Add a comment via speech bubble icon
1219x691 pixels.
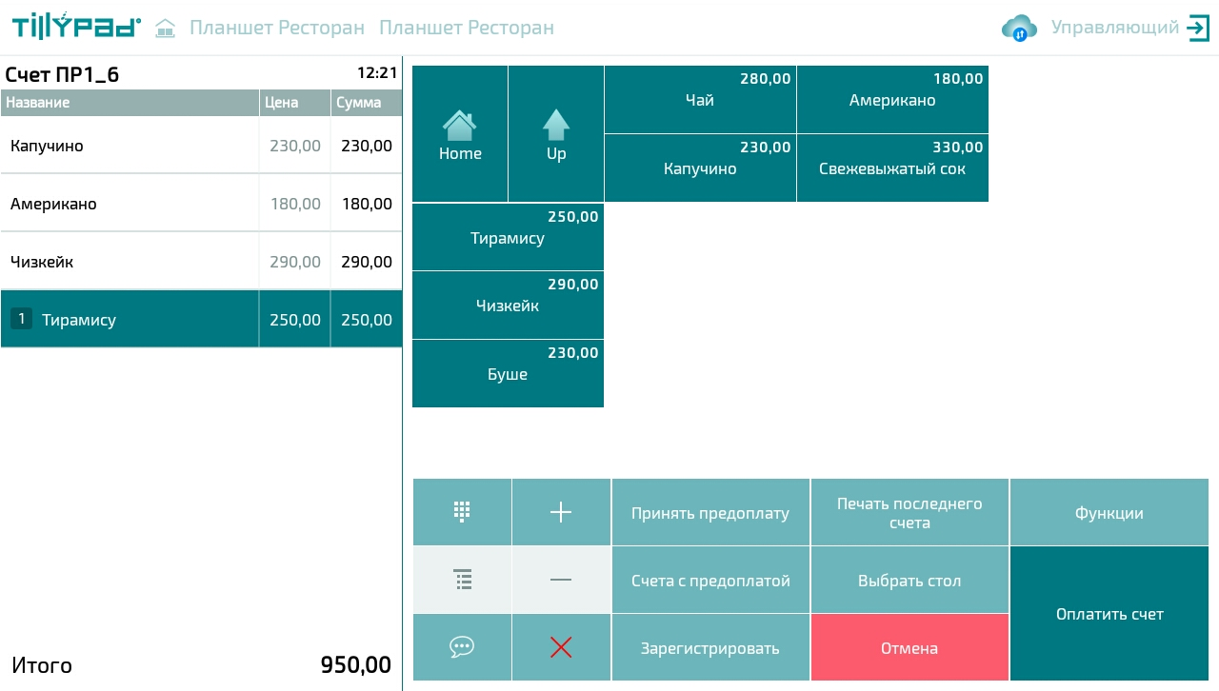462,647
